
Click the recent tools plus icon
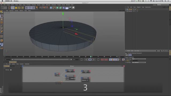click(22, 8)
